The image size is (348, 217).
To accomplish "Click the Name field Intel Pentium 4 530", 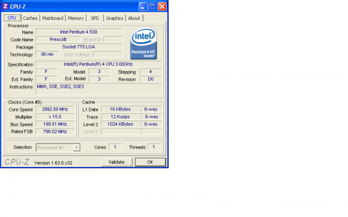I will [x=79, y=32].
